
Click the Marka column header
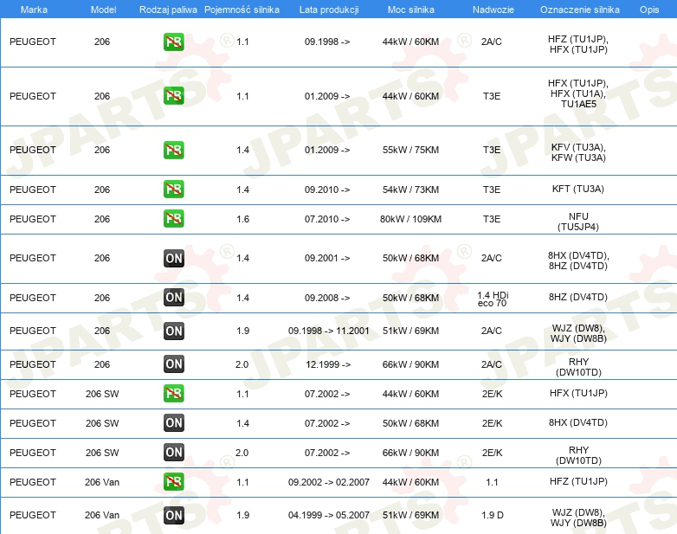click(33, 9)
